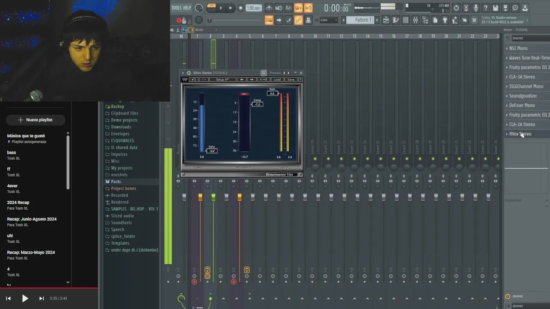Click the Waves logo in RVox toolbar
550x309 pixels.
tap(184, 79)
